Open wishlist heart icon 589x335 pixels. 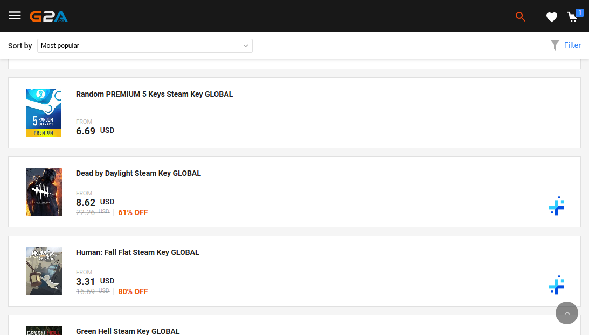551,17
